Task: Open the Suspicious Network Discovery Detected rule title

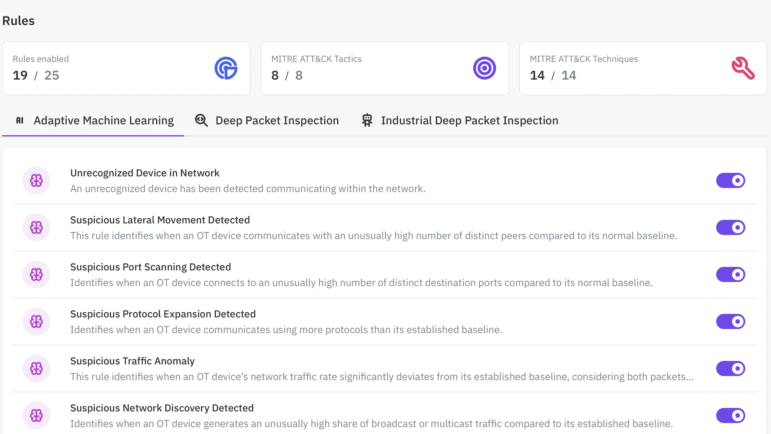Action: 162,408
